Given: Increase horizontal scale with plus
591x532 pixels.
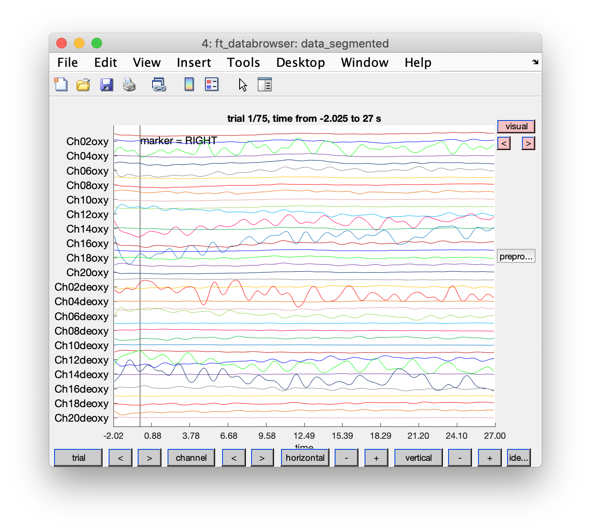Looking at the screenshot, I should [x=376, y=458].
